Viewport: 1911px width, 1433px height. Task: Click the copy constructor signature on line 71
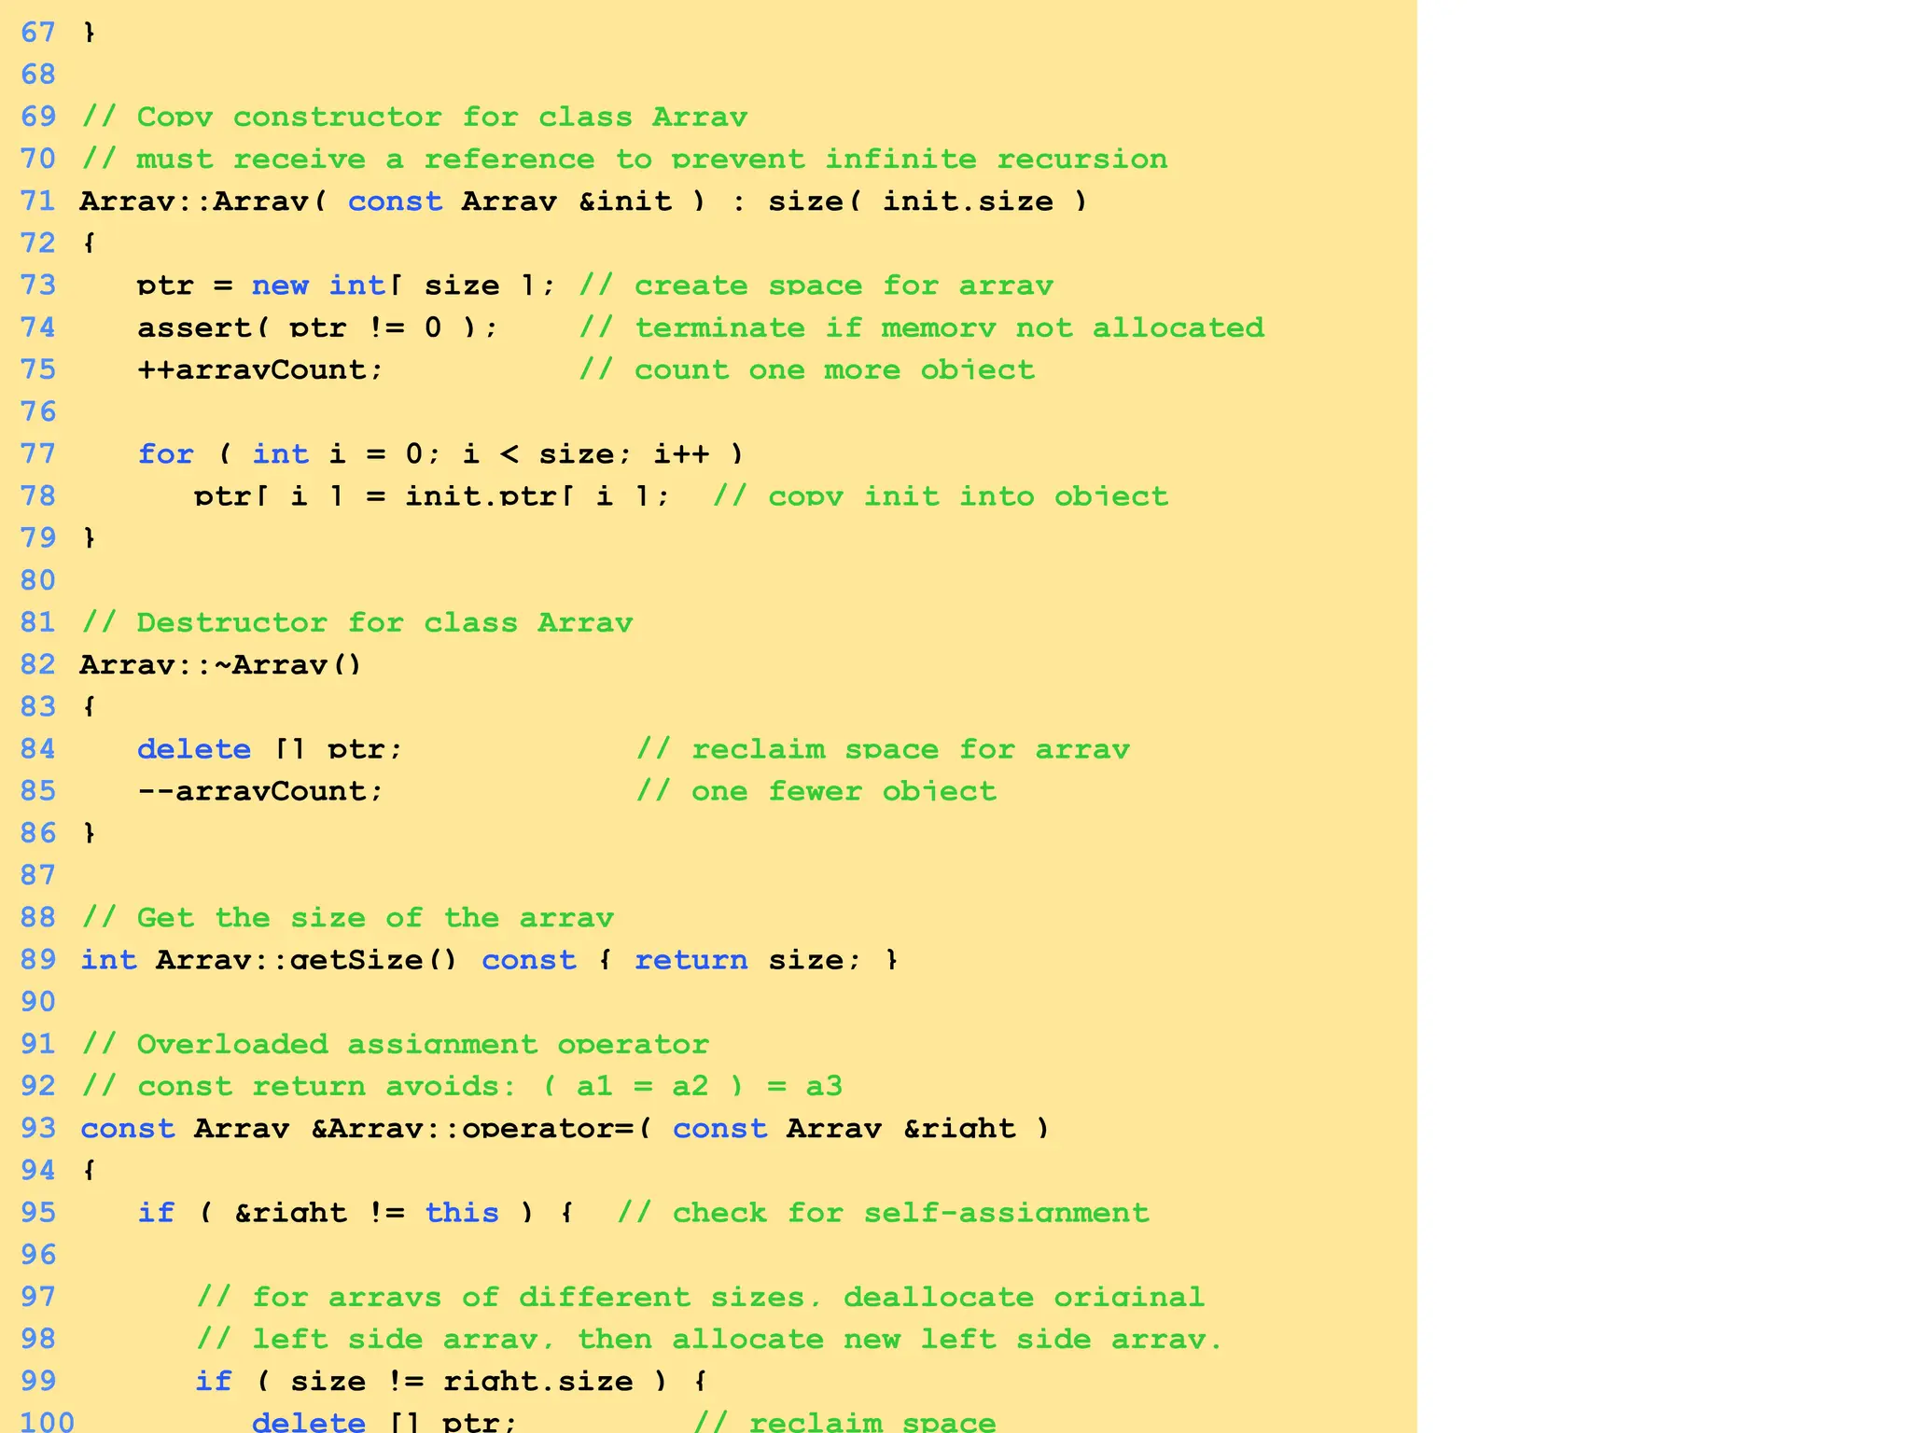[x=584, y=202]
